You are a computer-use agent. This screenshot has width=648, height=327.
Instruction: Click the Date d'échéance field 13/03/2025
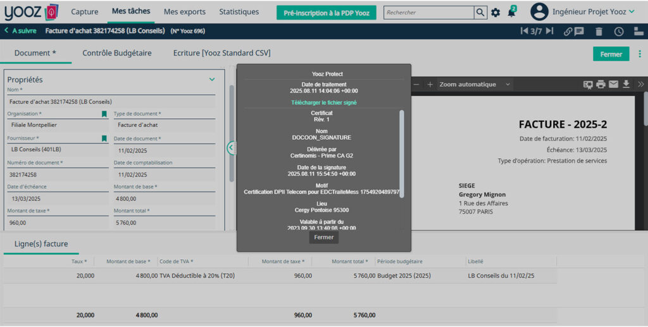58,199
